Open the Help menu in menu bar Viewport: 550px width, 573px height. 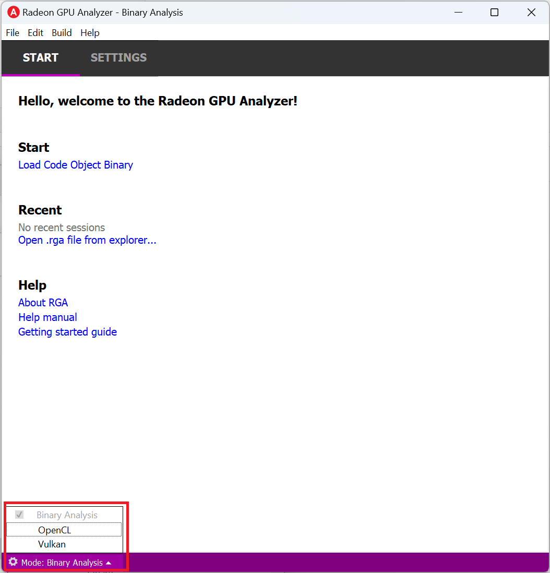(x=90, y=33)
